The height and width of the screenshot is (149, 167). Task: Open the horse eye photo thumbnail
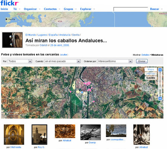pos(12,40)
